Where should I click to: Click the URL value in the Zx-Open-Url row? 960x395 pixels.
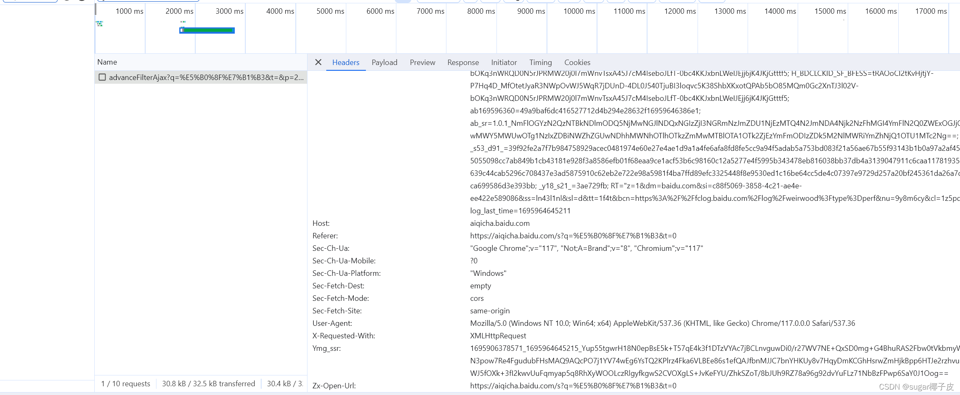(x=573, y=386)
